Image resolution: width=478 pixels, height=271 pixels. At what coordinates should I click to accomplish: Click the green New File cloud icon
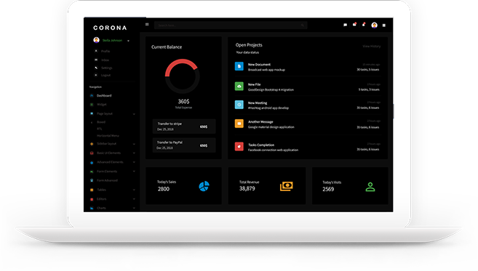coord(239,86)
